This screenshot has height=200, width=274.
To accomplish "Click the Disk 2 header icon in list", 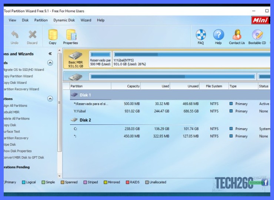I will pyautogui.click(x=74, y=120).
